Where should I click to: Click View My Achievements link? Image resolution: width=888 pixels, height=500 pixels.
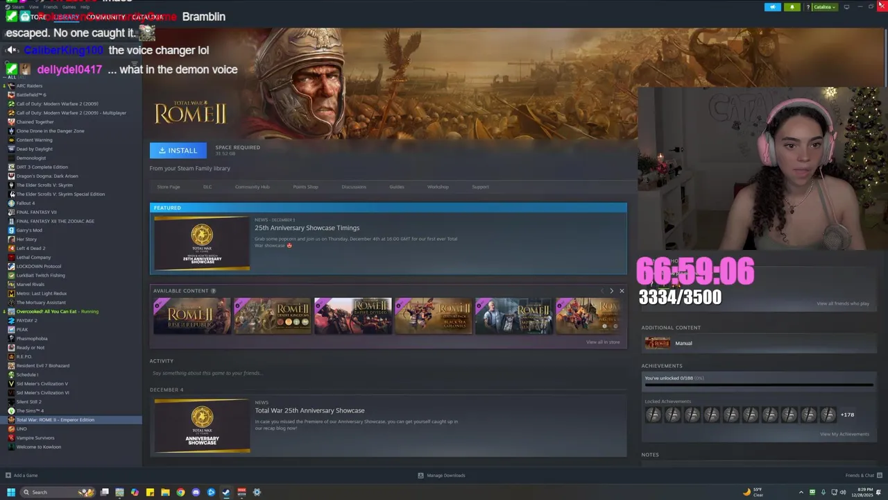pyautogui.click(x=844, y=434)
